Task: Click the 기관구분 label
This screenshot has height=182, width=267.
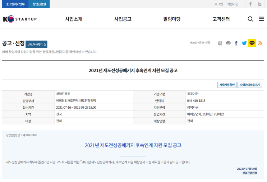Action: click(159, 94)
